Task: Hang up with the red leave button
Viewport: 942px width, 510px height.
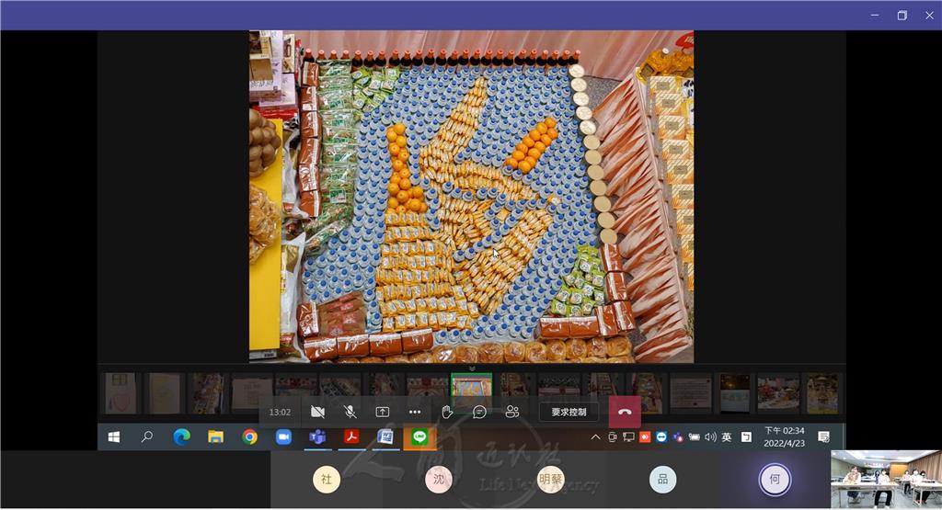Action: click(x=625, y=413)
